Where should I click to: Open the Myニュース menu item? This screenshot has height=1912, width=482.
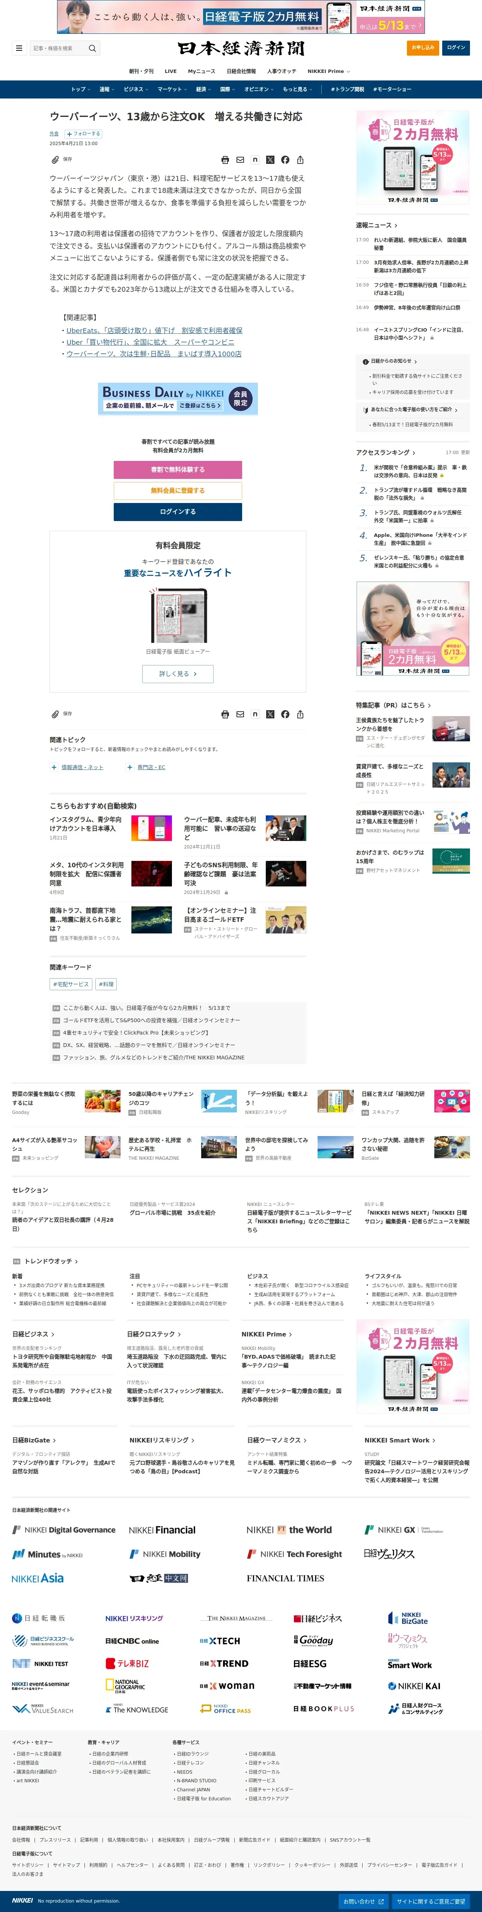[202, 71]
